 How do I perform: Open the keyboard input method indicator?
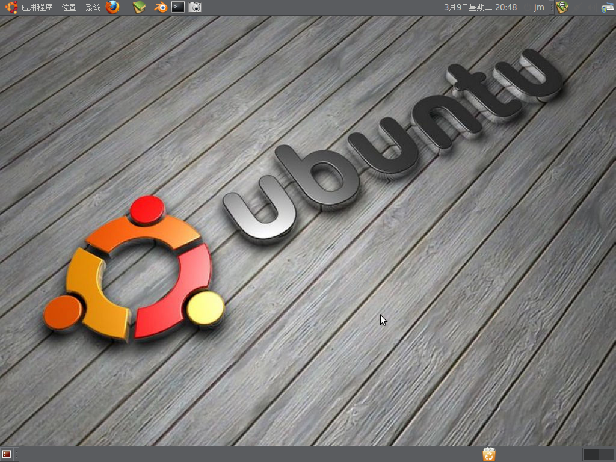tap(608, 7)
